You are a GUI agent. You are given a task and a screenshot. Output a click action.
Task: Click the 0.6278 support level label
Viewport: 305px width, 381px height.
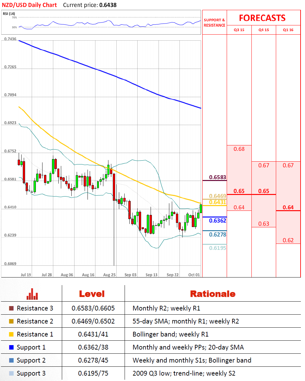click(x=217, y=235)
